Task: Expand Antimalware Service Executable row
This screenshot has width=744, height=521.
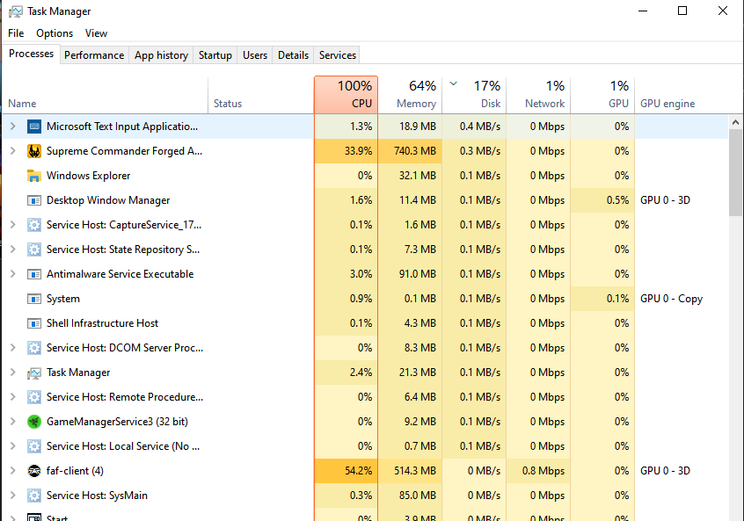Action: pos(13,274)
